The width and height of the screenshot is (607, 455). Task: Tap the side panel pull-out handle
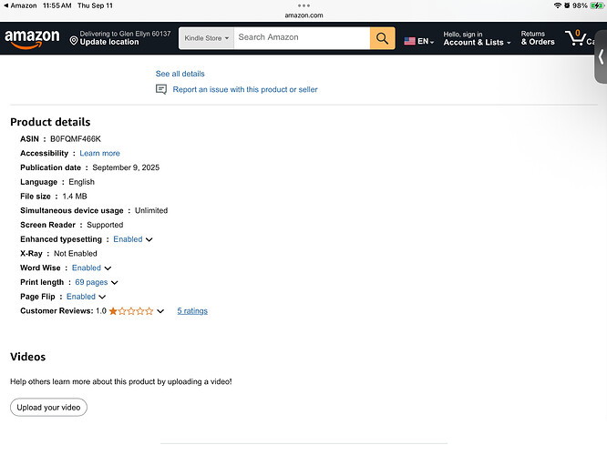click(602, 56)
